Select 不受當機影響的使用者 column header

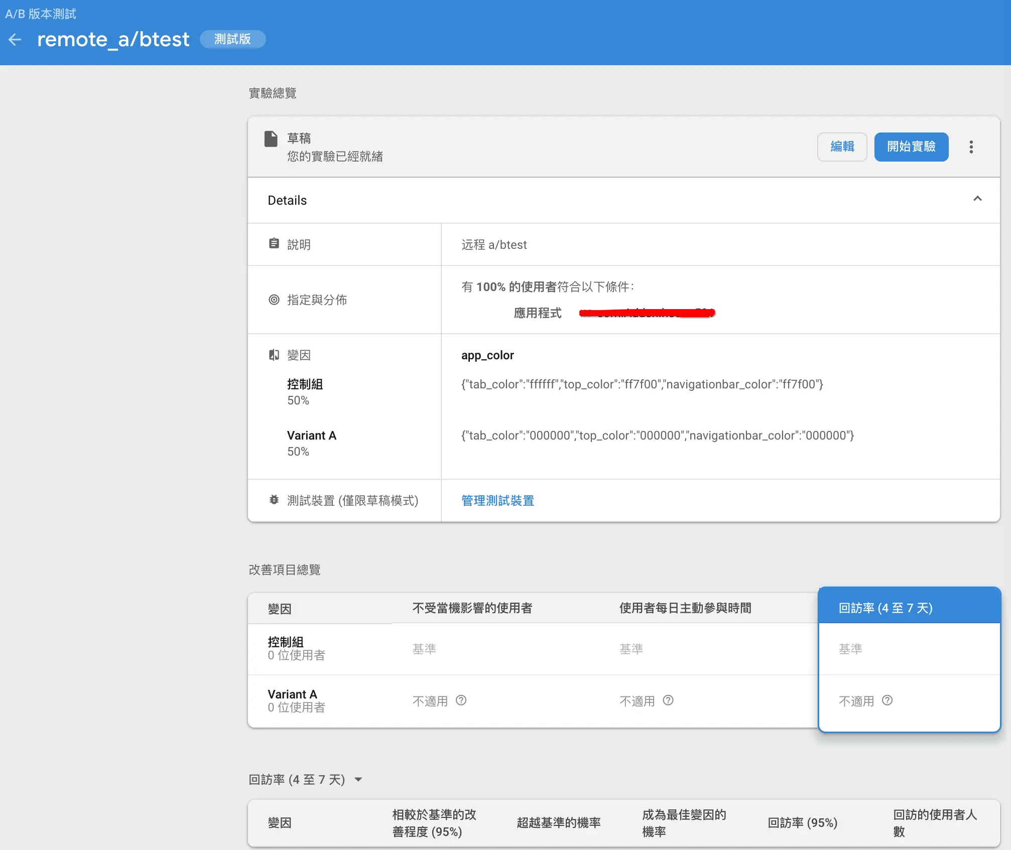[x=472, y=608]
